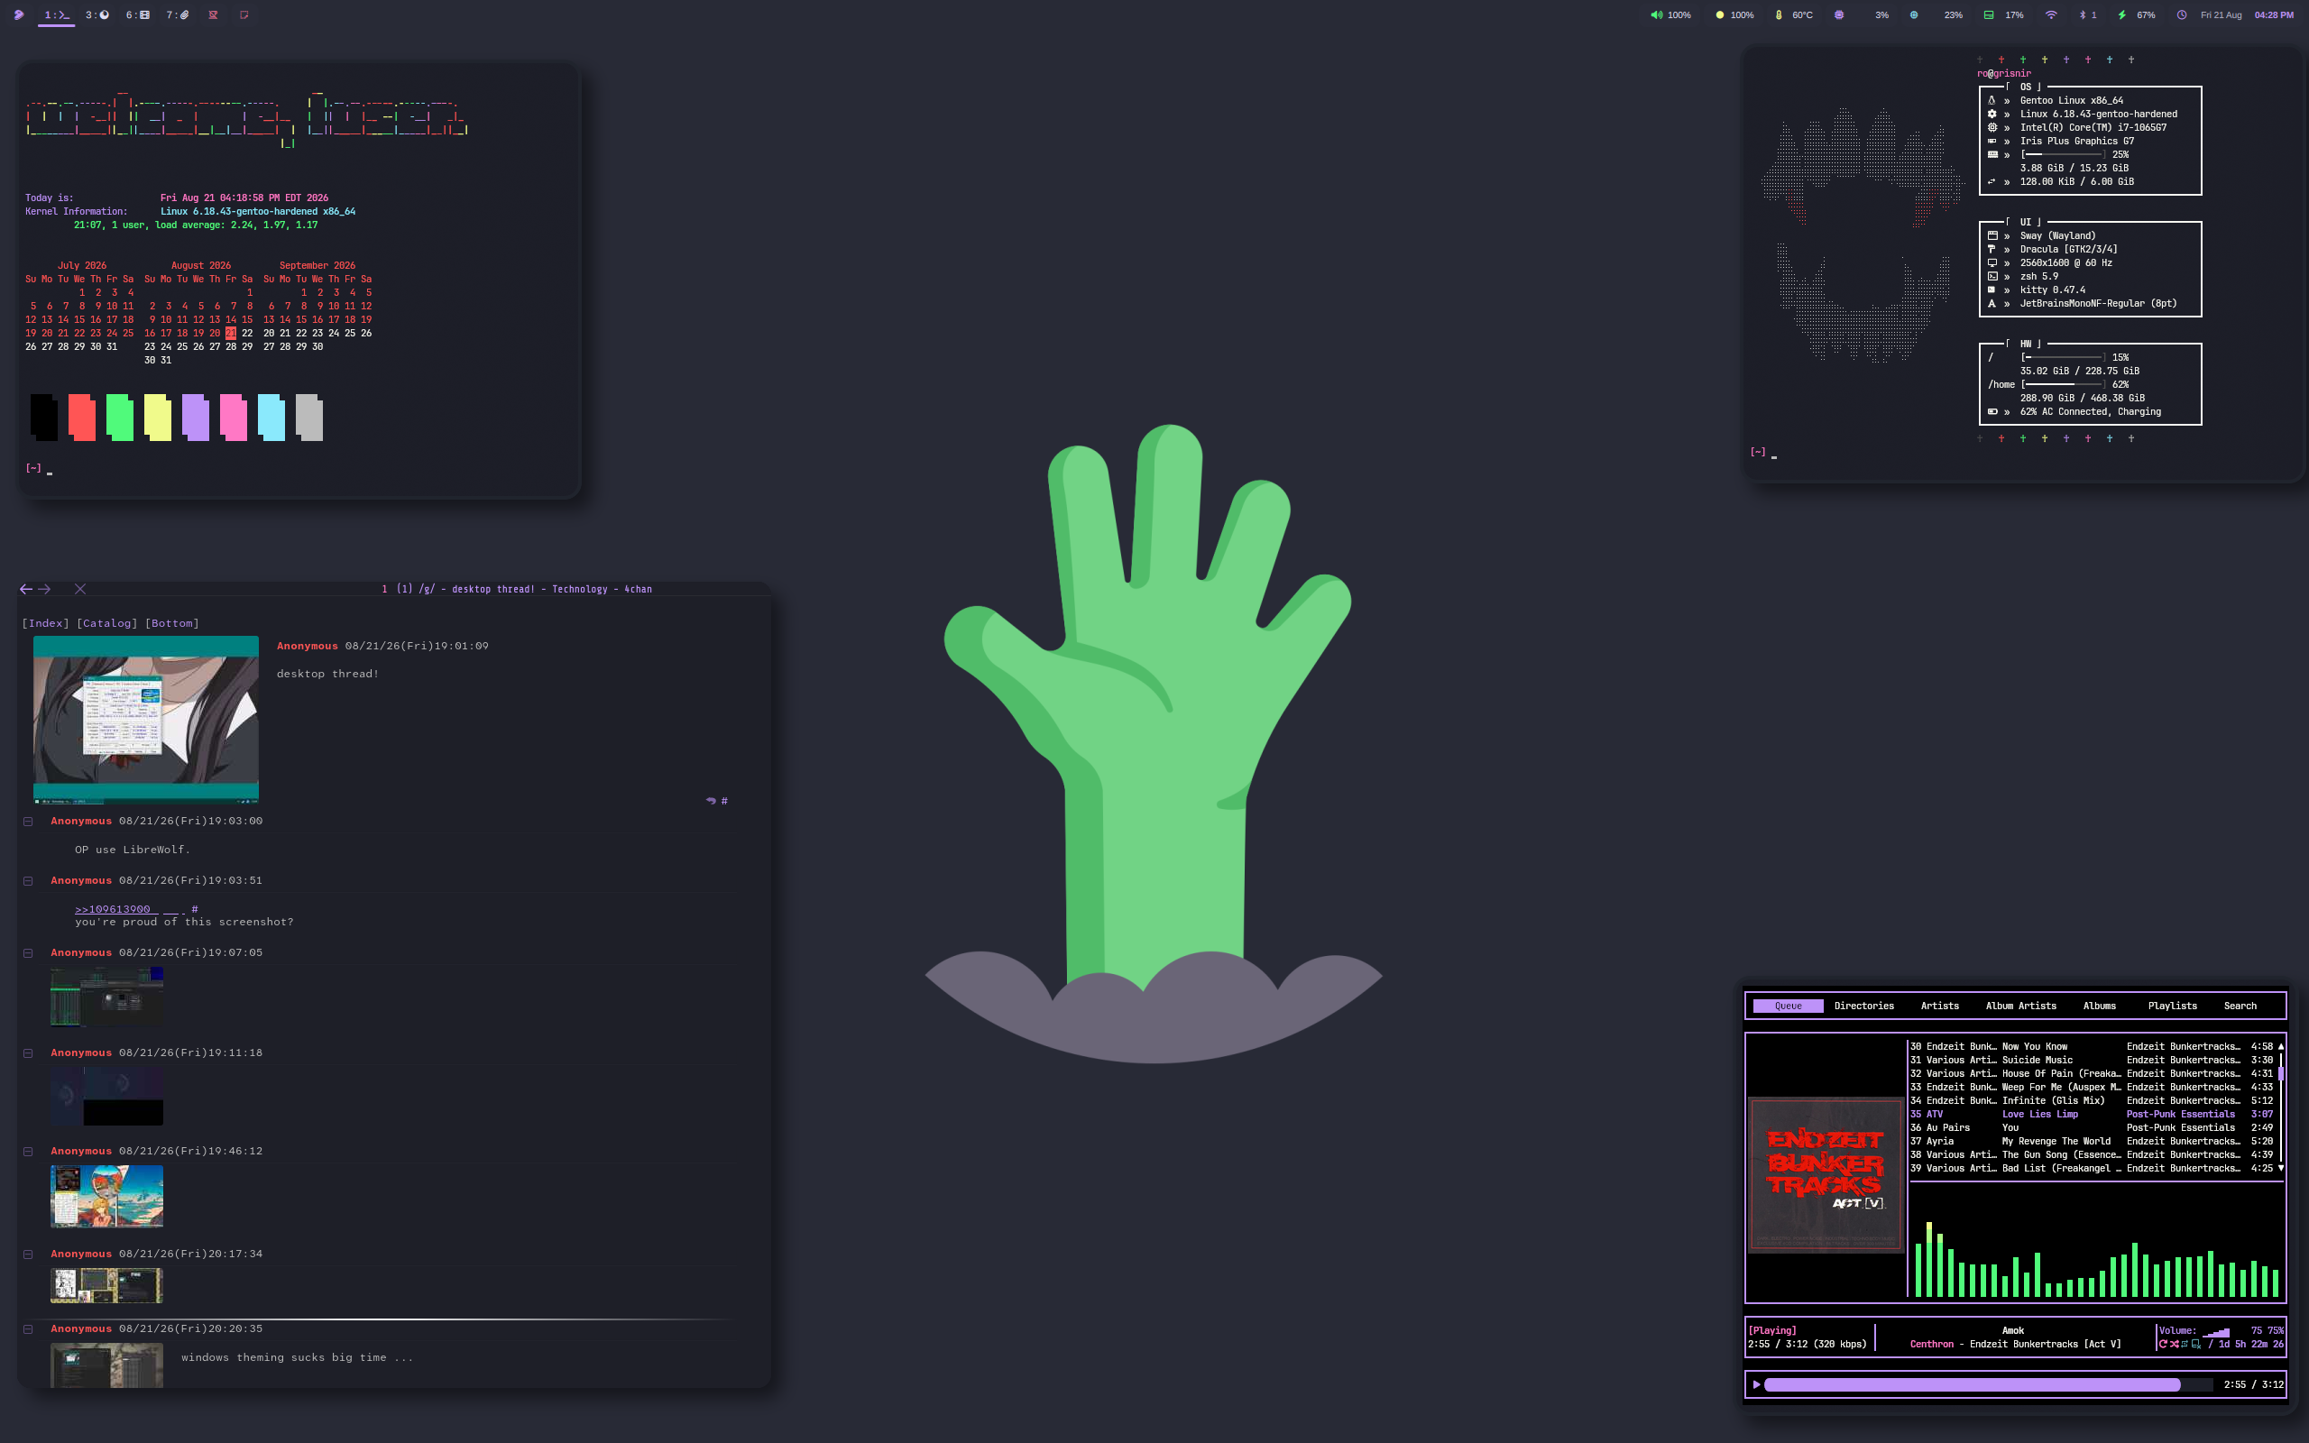Viewport: 2309px width, 1443px height.
Task: Click the 17% disk usage icon
Action: (1989, 15)
